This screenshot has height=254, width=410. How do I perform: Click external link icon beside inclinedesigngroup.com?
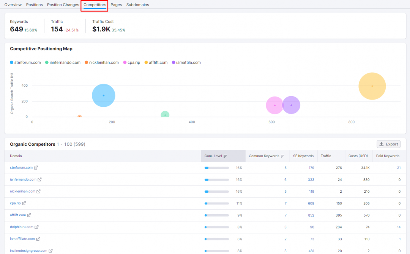[x=50, y=251]
